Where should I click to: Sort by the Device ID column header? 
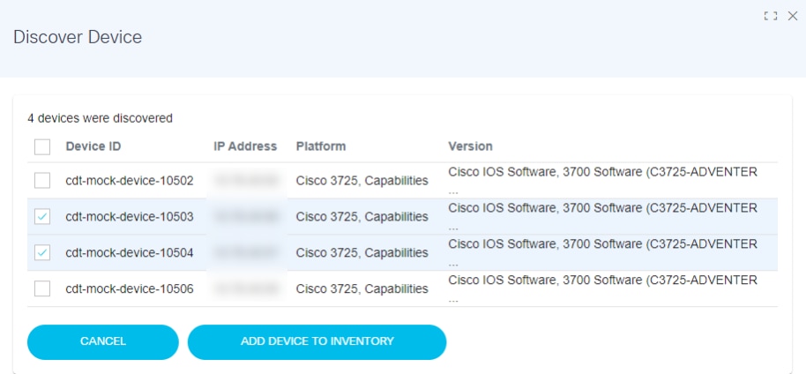tap(93, 146)
